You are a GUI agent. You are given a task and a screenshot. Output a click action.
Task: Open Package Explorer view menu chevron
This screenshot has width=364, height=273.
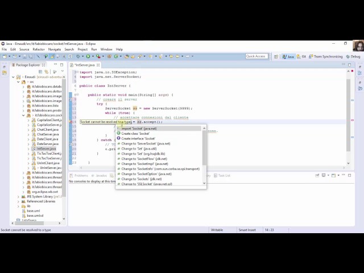point(63,71)
